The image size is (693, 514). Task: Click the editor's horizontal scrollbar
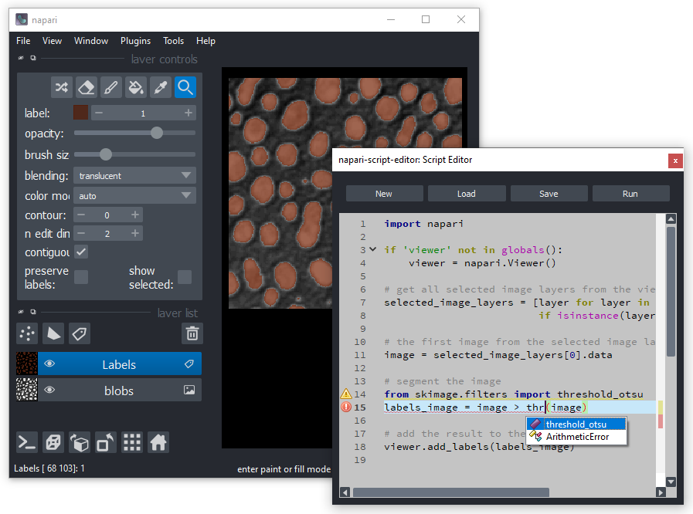tap(451, 492)
